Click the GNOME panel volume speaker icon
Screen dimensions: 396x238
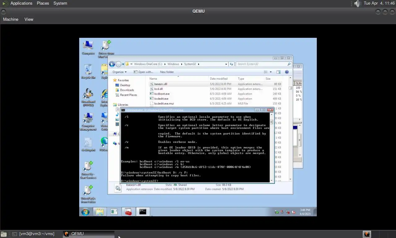[357, 3]
